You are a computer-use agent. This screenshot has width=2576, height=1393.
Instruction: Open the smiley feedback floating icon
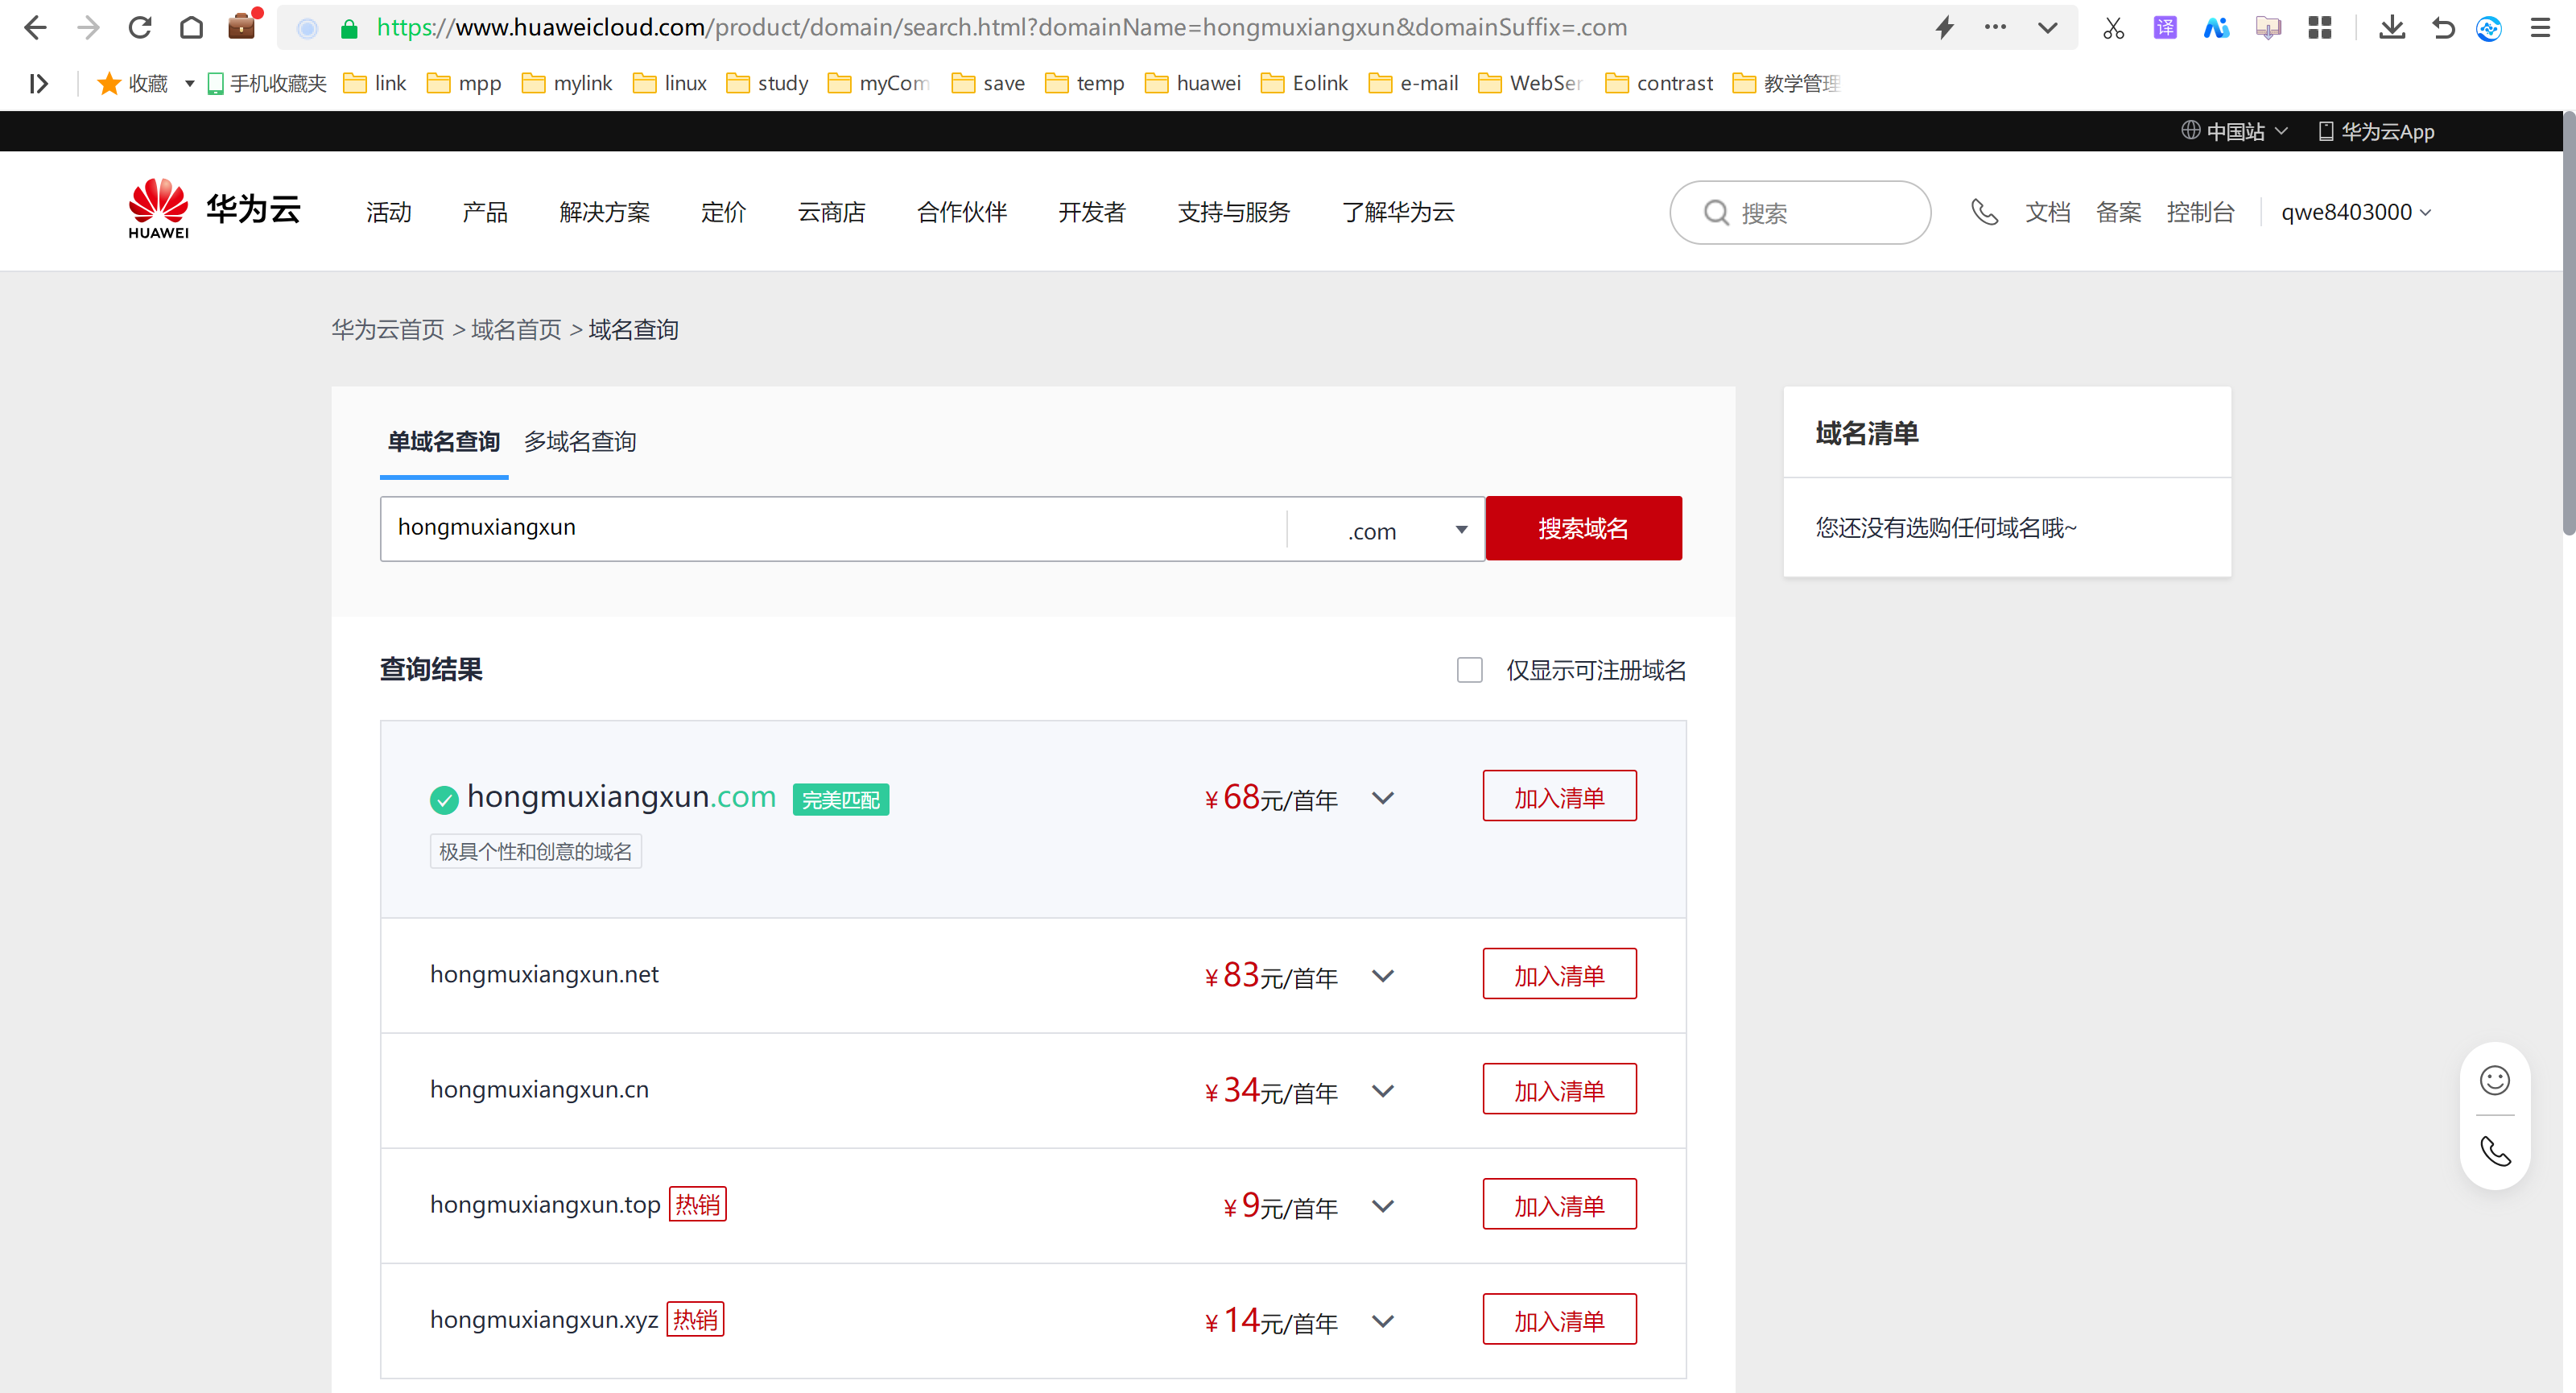click(x=2494, y=1080)
